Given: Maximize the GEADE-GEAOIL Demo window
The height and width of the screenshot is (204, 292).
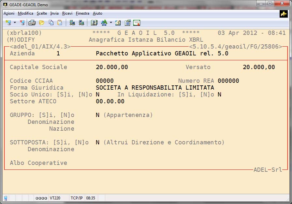Looking at the screenshot, I should (x=270, y=4).
